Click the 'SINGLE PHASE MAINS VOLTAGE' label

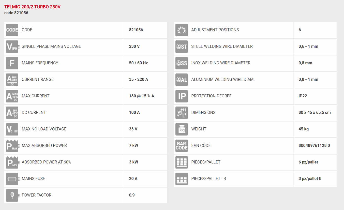click(x=51, y=46)
